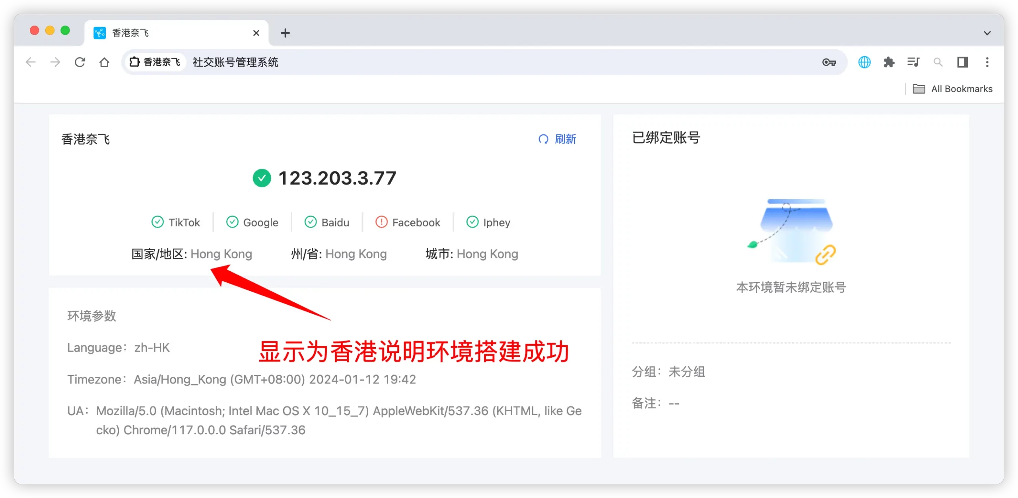Screen dimensions: 1018x498
Task: Go to the home page icon
Action: pyautogui.click(x=104, y=62)
